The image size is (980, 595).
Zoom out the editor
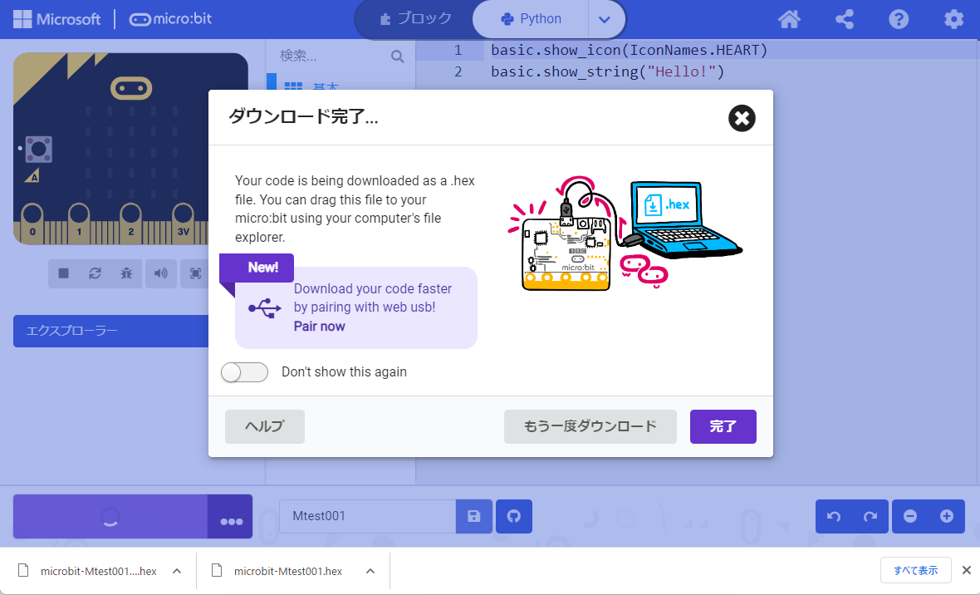click(910, 516)
